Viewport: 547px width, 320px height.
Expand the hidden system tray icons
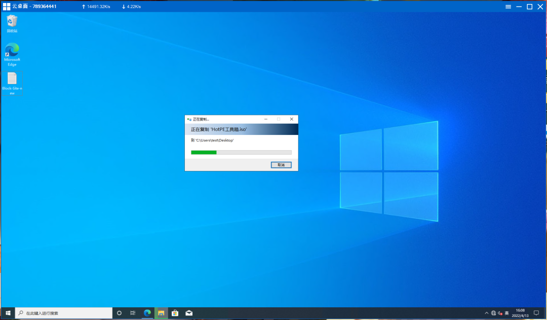coord(487,313)
